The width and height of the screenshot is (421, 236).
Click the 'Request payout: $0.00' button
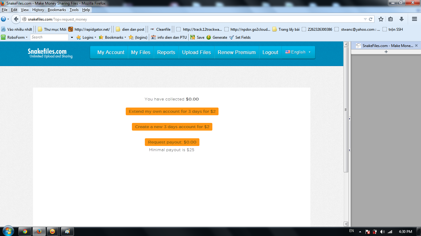(x=172, y=142)
